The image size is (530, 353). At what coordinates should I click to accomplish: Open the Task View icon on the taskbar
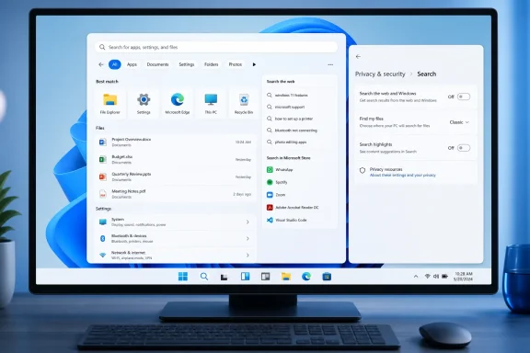pyautogui.click(x=224, y=277)
